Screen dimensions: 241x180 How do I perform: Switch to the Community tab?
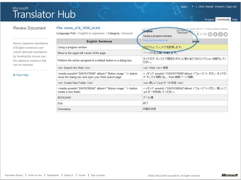pyautogui.click(x=223, y=19)
